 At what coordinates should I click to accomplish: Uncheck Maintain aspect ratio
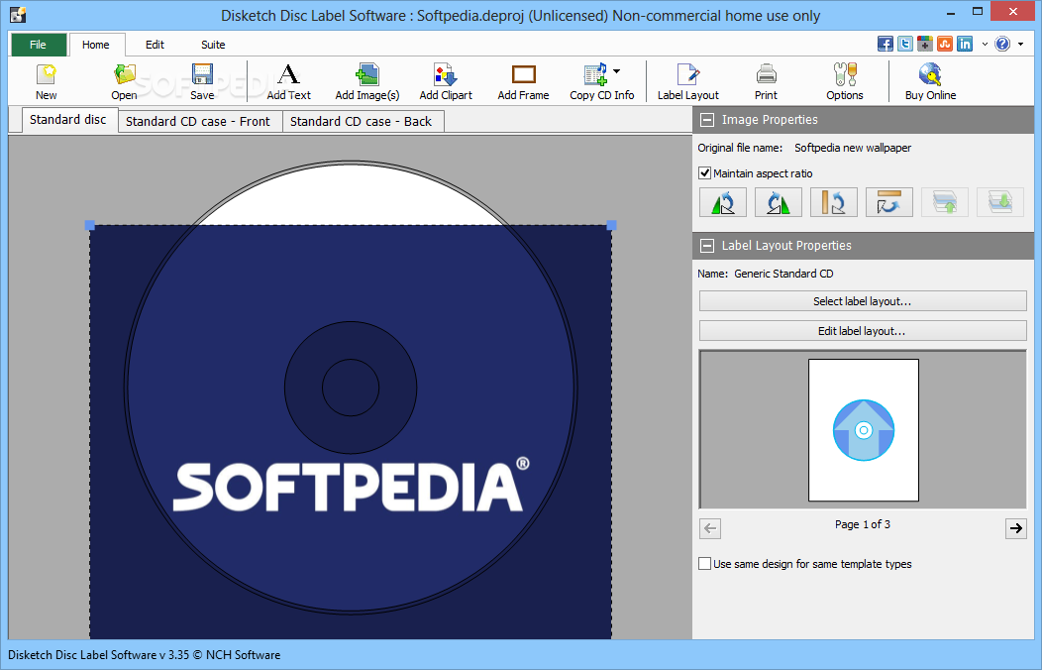click(705, 173)
